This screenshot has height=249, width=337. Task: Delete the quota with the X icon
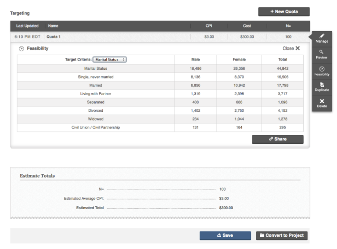pyautogui.click(x=322, y=101)
